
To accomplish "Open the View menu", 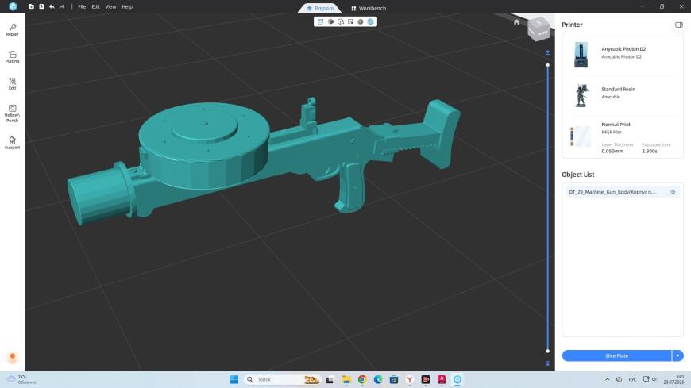I will coord(110,6).
